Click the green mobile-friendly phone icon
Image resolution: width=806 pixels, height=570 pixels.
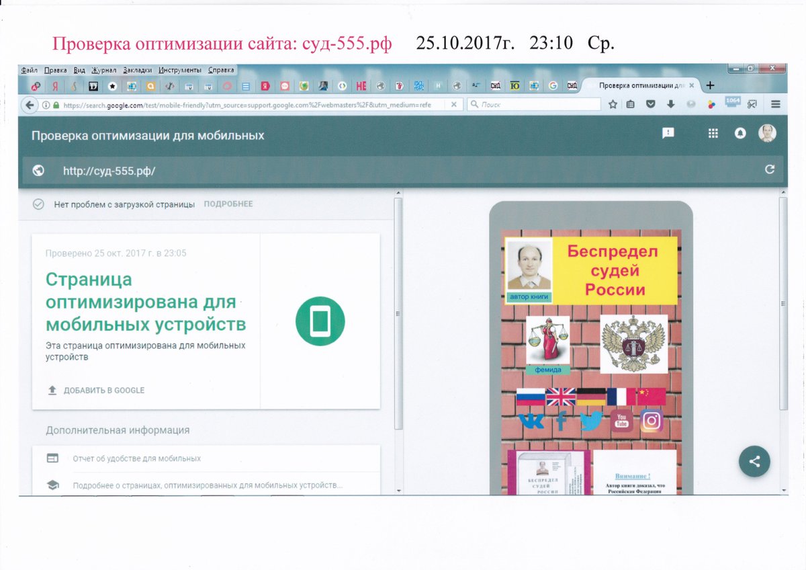(320, 321)
